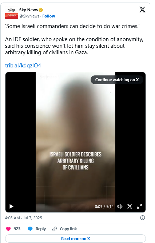Expand the video to fullscreen

pos(139,207)
